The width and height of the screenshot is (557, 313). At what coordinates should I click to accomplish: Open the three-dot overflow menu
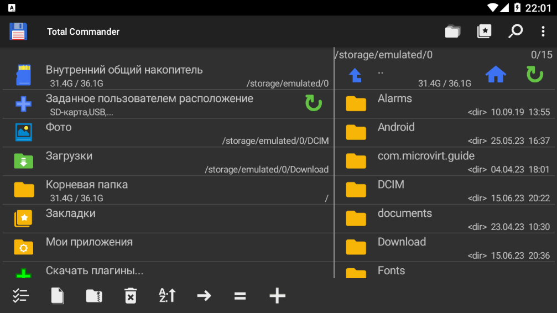543,32
